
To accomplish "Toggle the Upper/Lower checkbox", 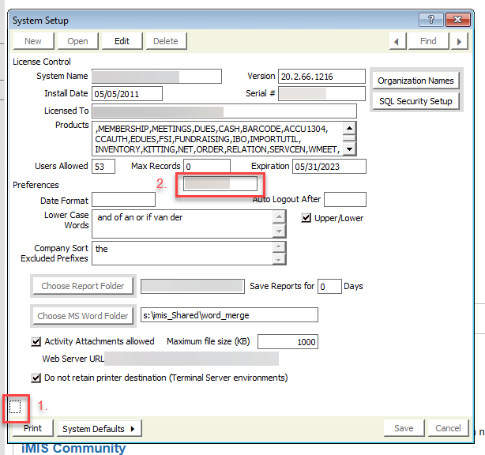I will tap(306, 218).
